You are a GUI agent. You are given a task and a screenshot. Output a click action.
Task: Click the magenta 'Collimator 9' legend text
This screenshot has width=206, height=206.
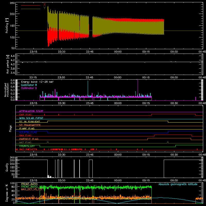(29, 88)
